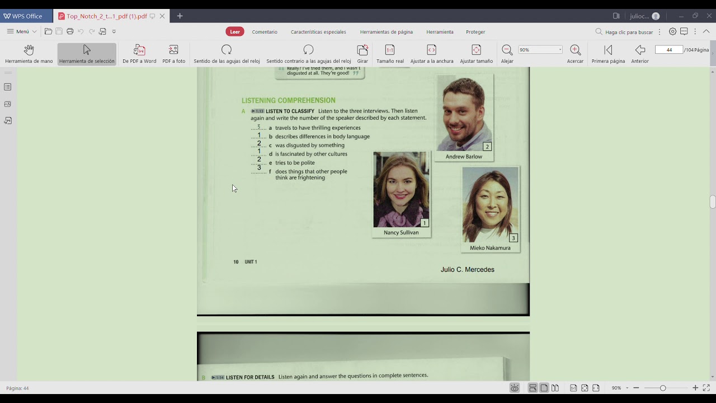Viewport: 716px width, 403px height.
Task: Open a new tab with plus button
Action: 180,16
